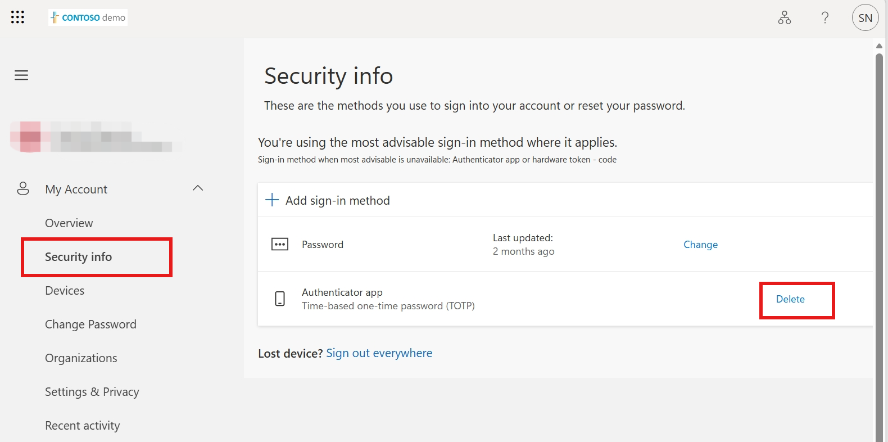888x442 pixels.
Task: Open the app launcher grid icon
Action: (17, 17)
